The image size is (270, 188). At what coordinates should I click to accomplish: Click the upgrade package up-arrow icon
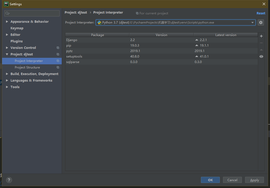(x=261, y=50)
